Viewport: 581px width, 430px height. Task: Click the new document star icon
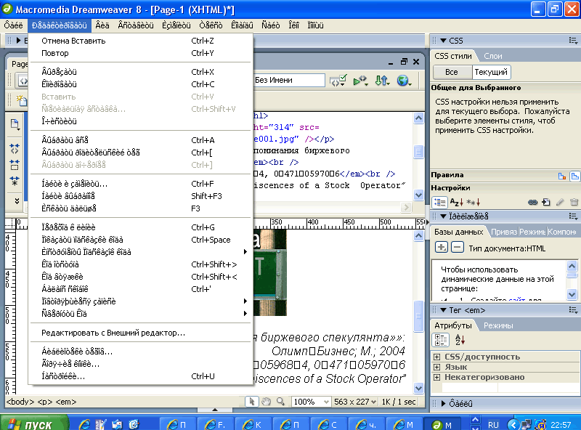pos(21,100)
